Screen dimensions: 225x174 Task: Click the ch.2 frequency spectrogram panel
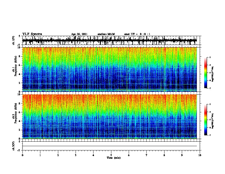coord(111,117)
